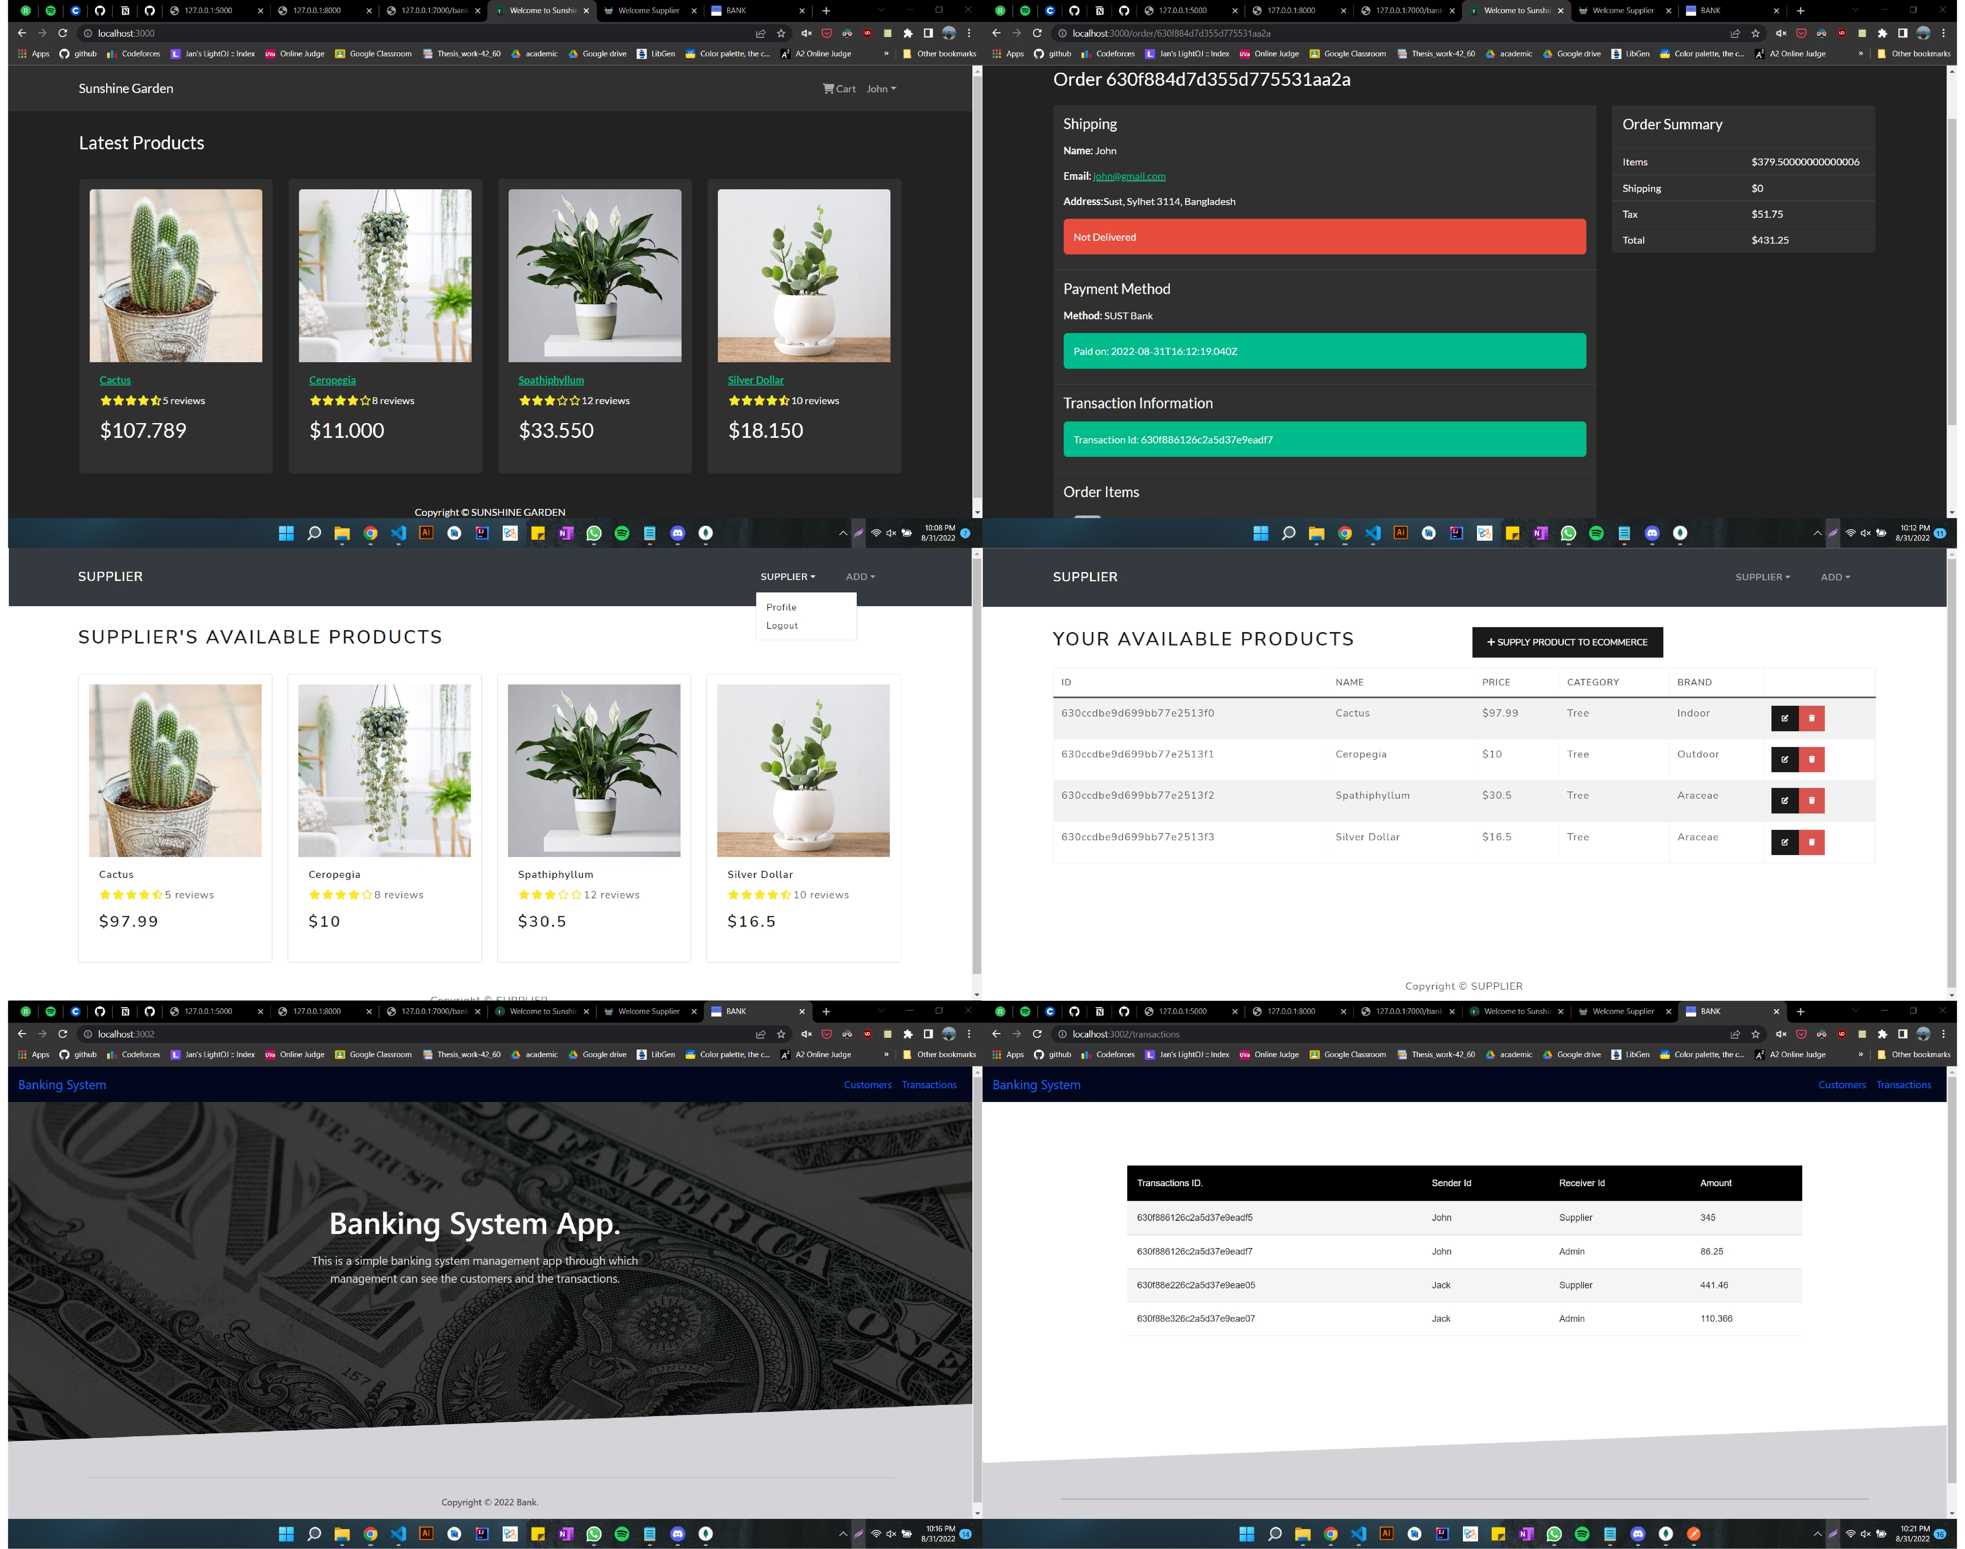Switch to Welcome to Sunshine tab in transactions window
The image size is (1965, 1549).
click(1516, 1011)
